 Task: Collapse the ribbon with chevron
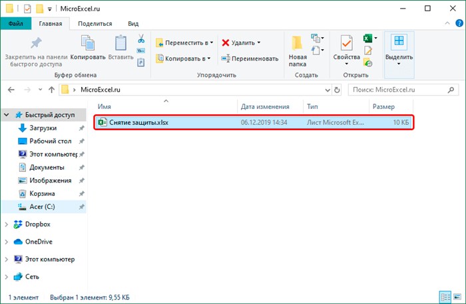447,23
